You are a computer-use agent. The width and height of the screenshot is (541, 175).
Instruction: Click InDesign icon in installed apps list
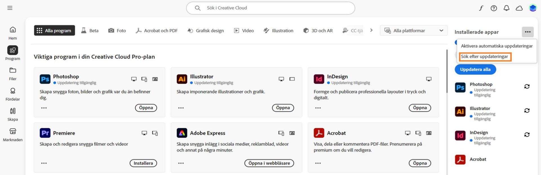tap(460, 136)
